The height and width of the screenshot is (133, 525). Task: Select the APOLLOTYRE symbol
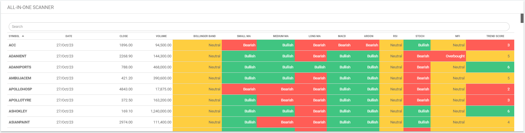pyautogui.click(x=20, y=100)
